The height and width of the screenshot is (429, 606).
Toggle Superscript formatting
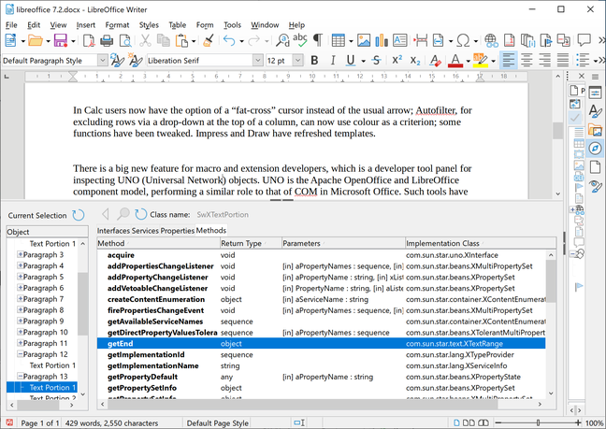(x=397, y=60)
